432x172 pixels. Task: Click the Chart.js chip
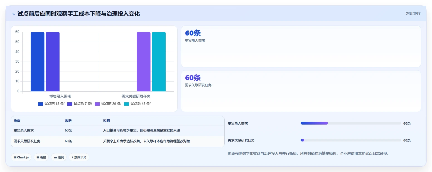(x=21, y=157)
